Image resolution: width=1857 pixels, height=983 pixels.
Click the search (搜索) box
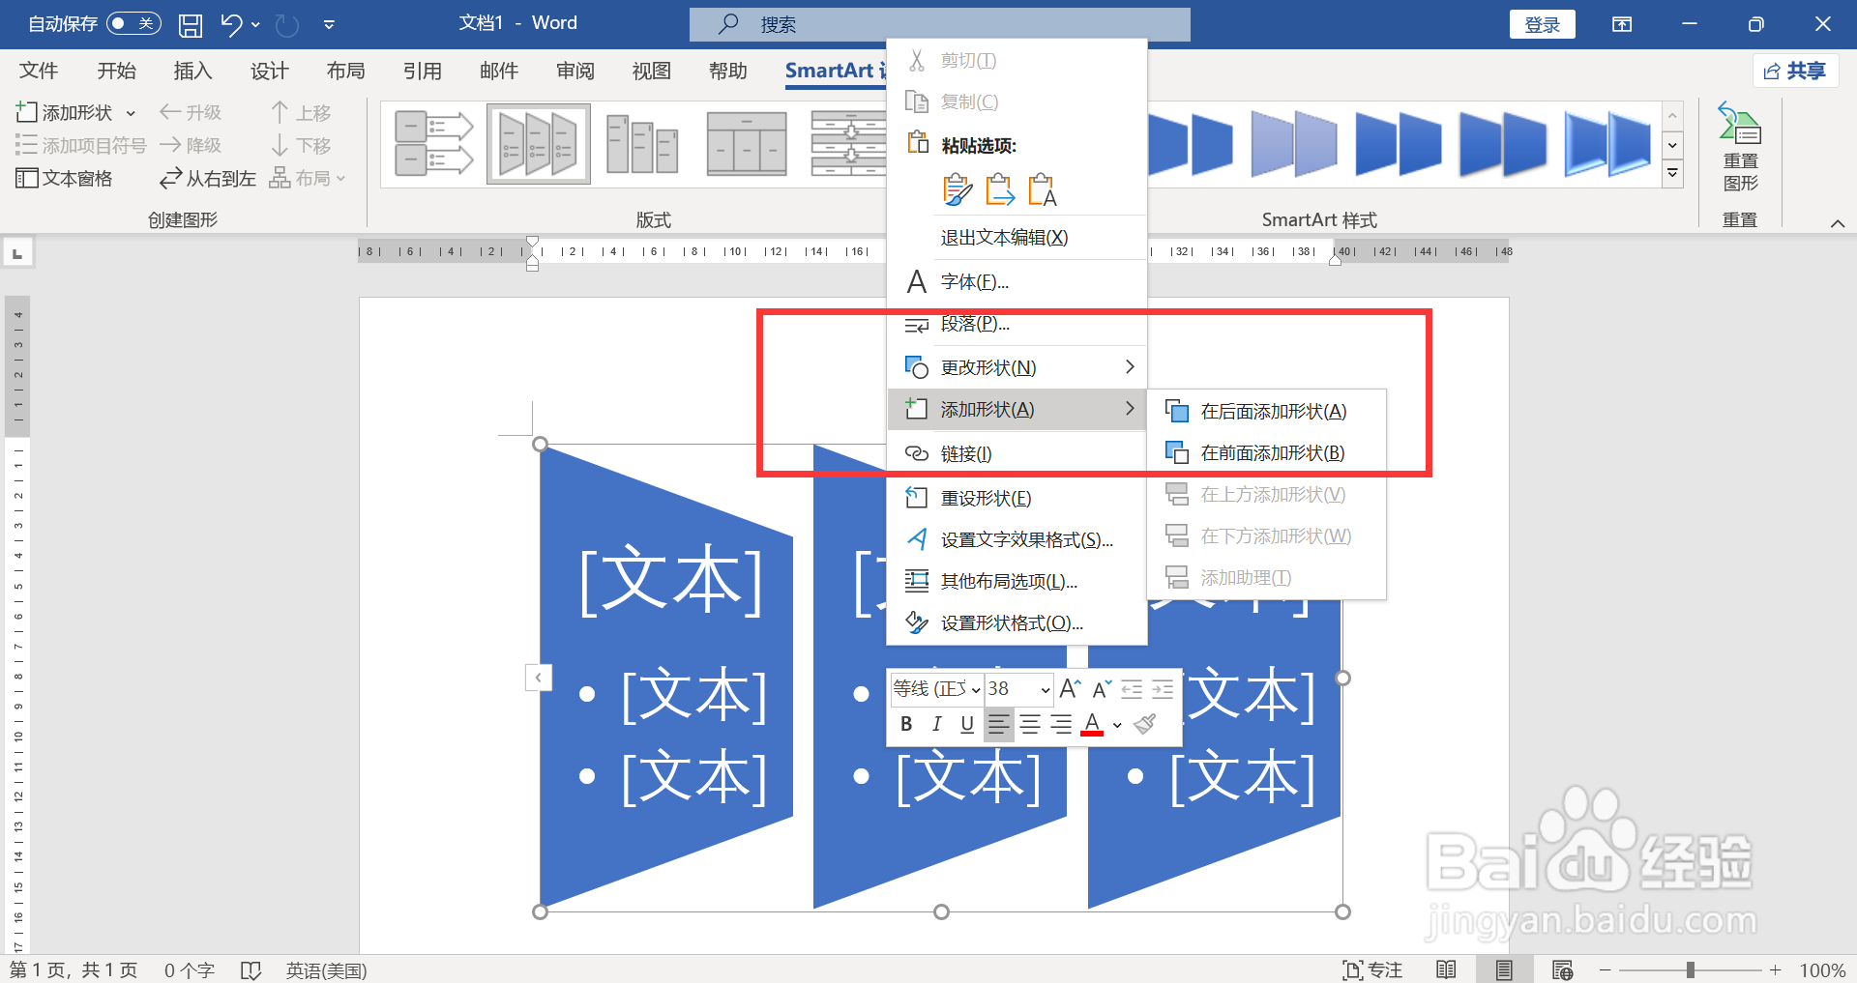[x=940, y=24]
